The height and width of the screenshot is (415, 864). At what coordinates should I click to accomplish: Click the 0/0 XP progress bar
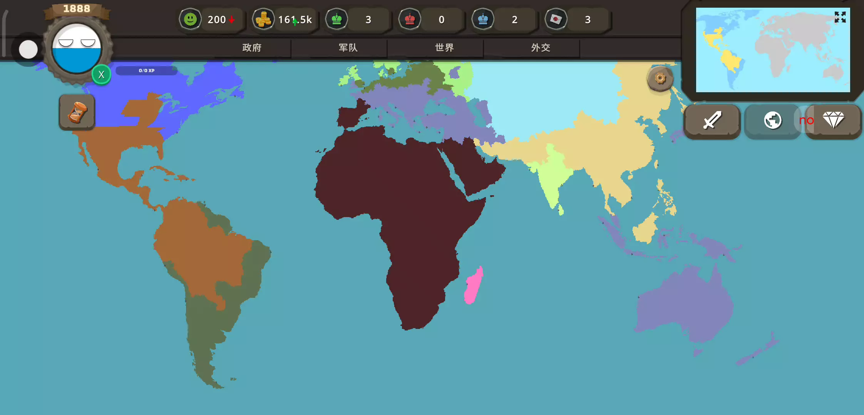tap(146, 71)
